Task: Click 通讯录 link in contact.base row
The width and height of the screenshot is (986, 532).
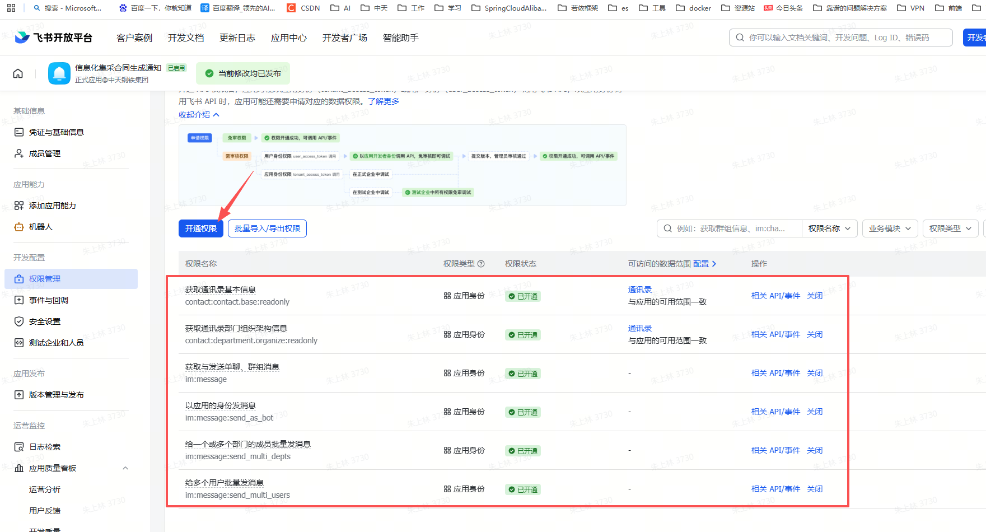Action: (x=640, y=290)
